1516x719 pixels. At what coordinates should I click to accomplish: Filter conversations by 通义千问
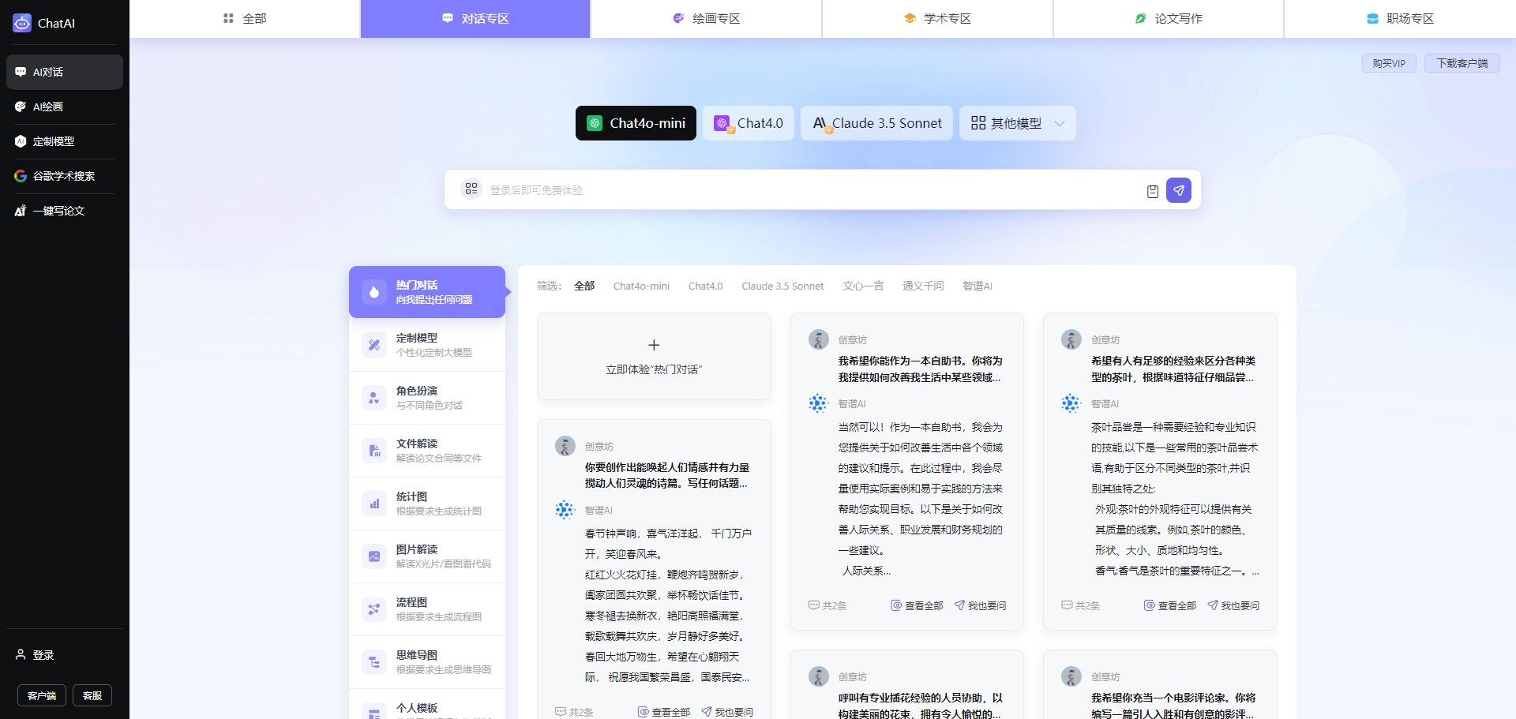coord(923,286)
